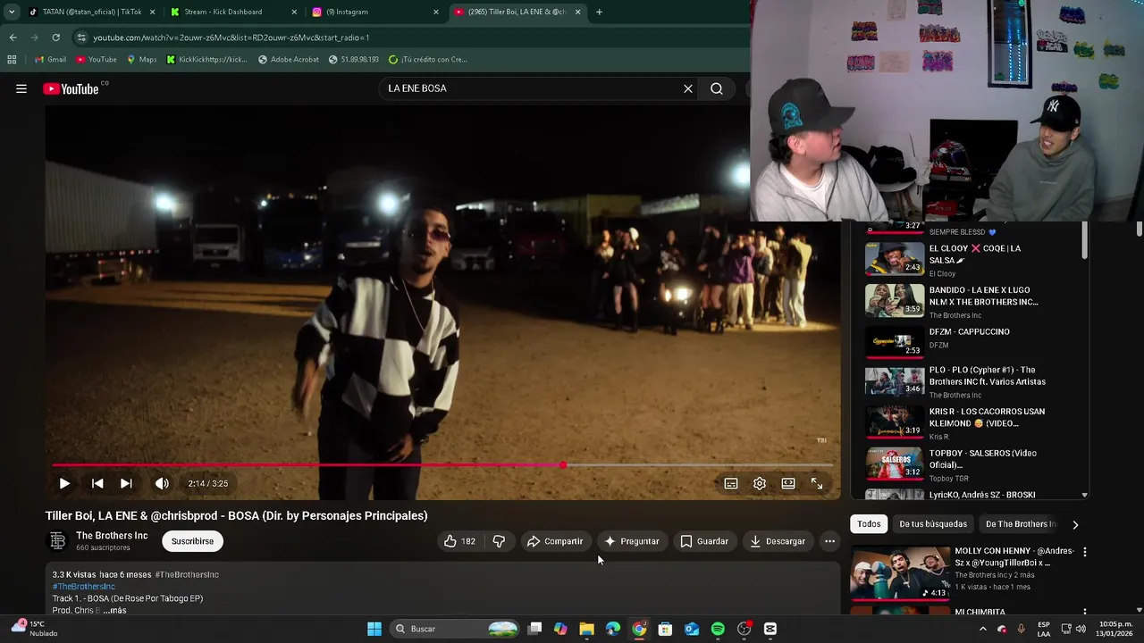Image resolution: width=1144 pixels, height=643 pixels.
Task: Switch to theater mode
Action: (x=788, y=483)
